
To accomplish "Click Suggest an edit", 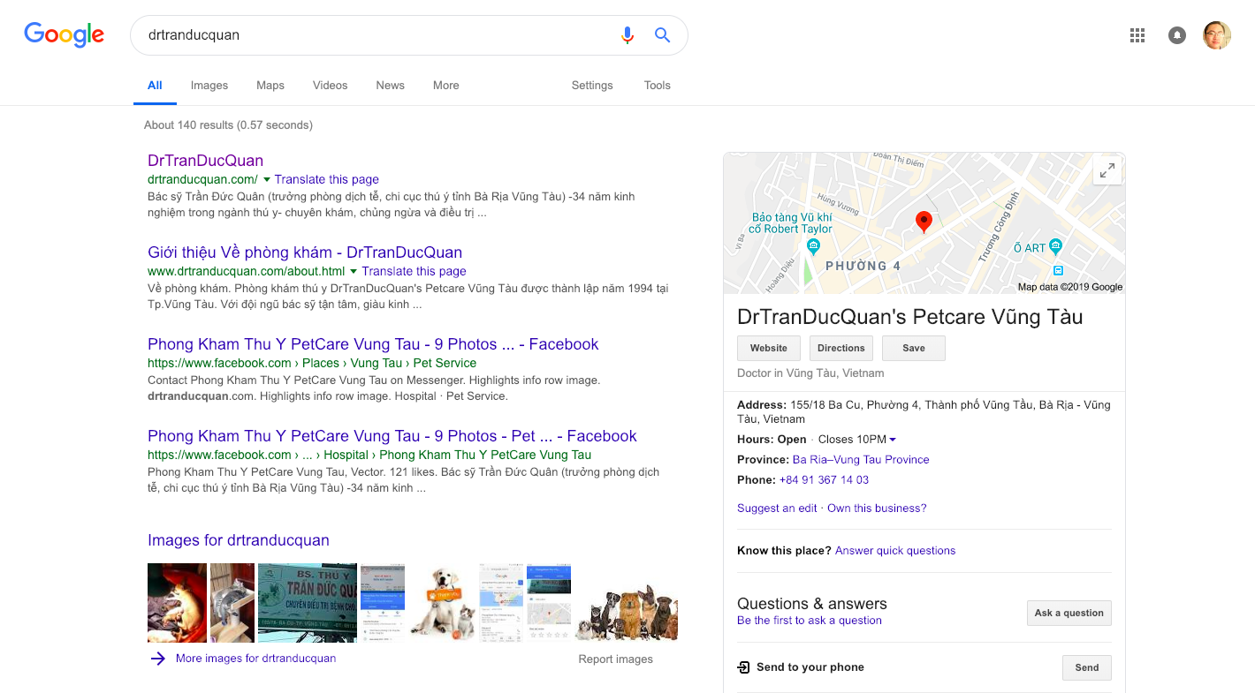I will coord(777,508).
